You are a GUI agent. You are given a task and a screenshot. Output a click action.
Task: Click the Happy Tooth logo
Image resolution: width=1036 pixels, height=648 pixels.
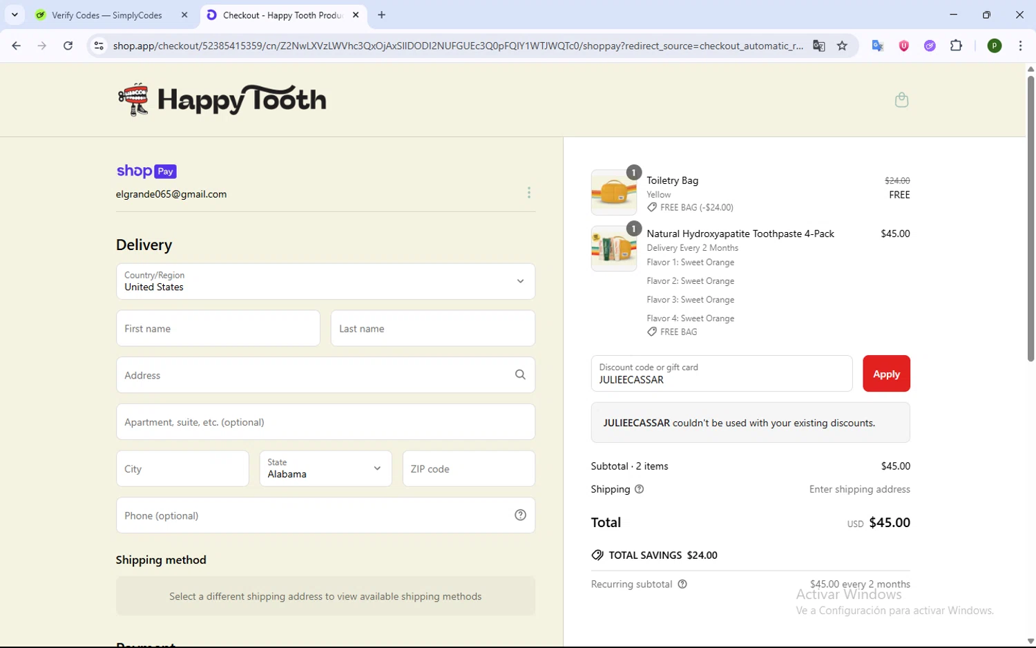point(222,99)
